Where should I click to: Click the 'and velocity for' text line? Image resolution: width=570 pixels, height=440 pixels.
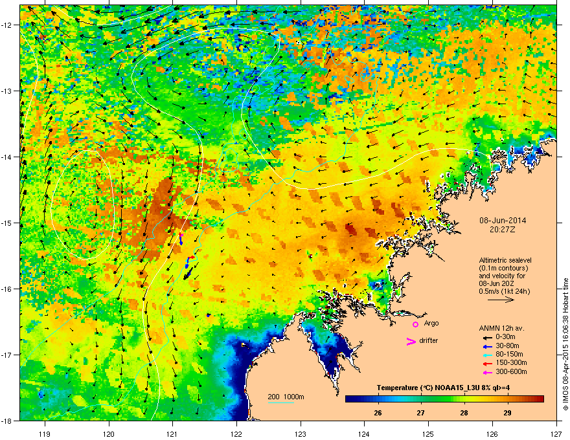(502, 276)
